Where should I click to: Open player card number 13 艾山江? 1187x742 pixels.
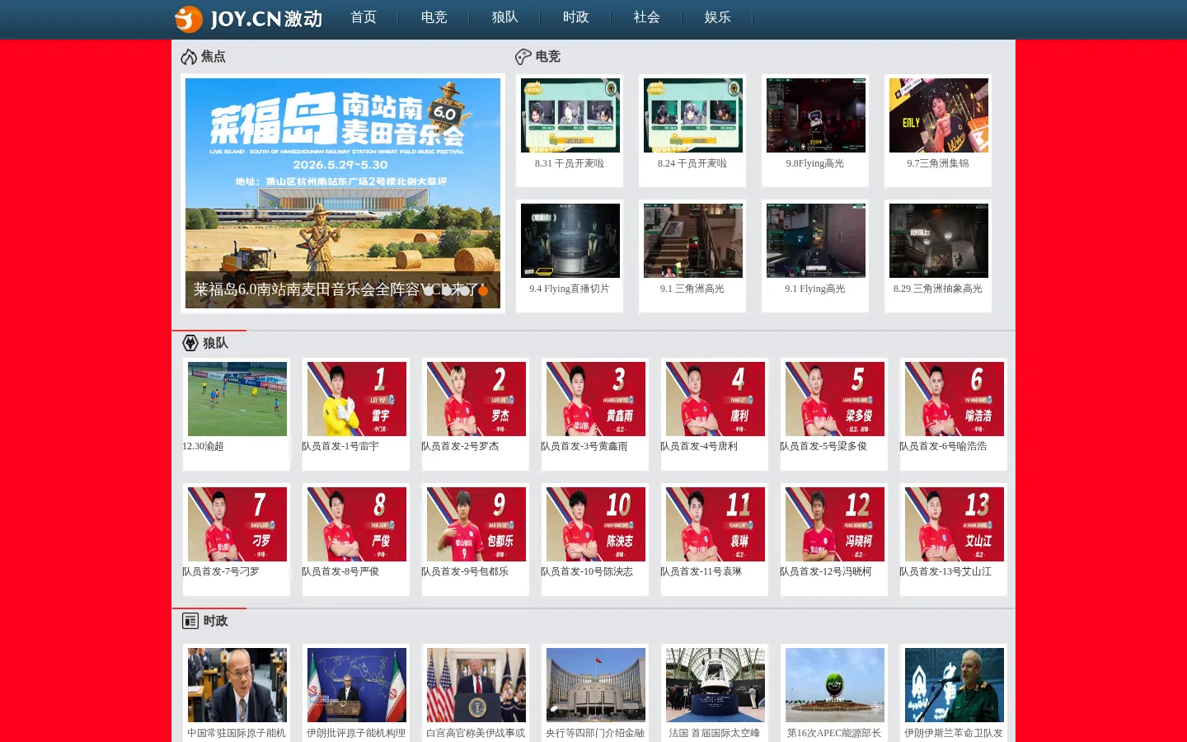[955, 524]
